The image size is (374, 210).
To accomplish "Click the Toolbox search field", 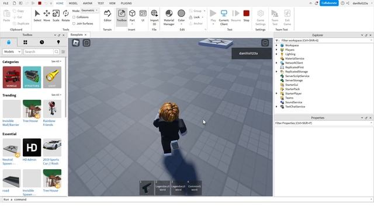I will coord(39,52).
